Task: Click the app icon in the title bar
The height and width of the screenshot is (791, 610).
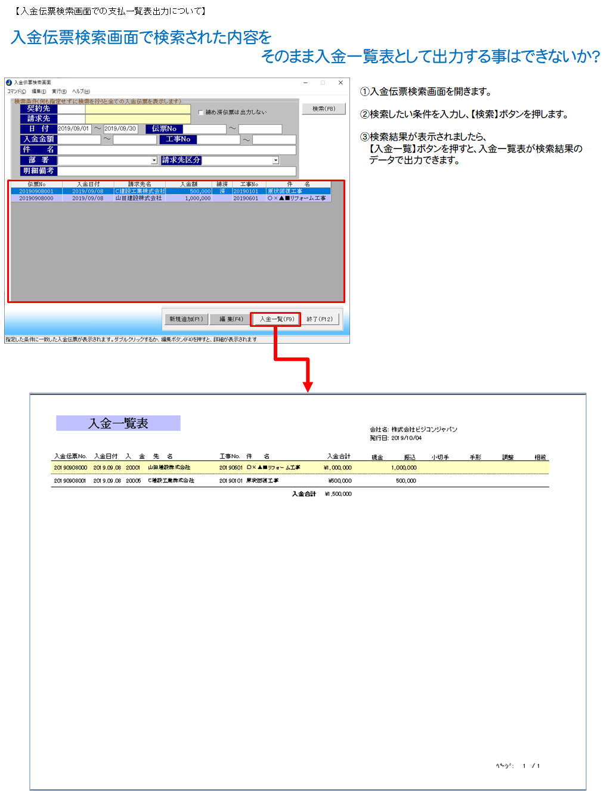Action: pos(9,82)
